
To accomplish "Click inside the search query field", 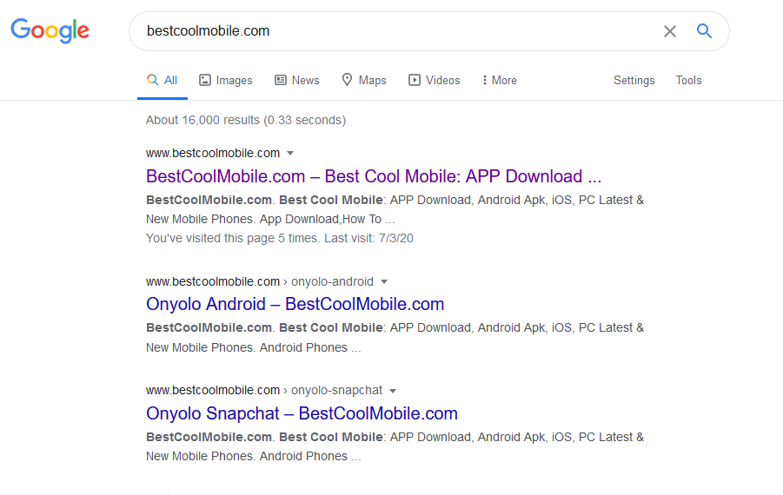I will (391, 31).
